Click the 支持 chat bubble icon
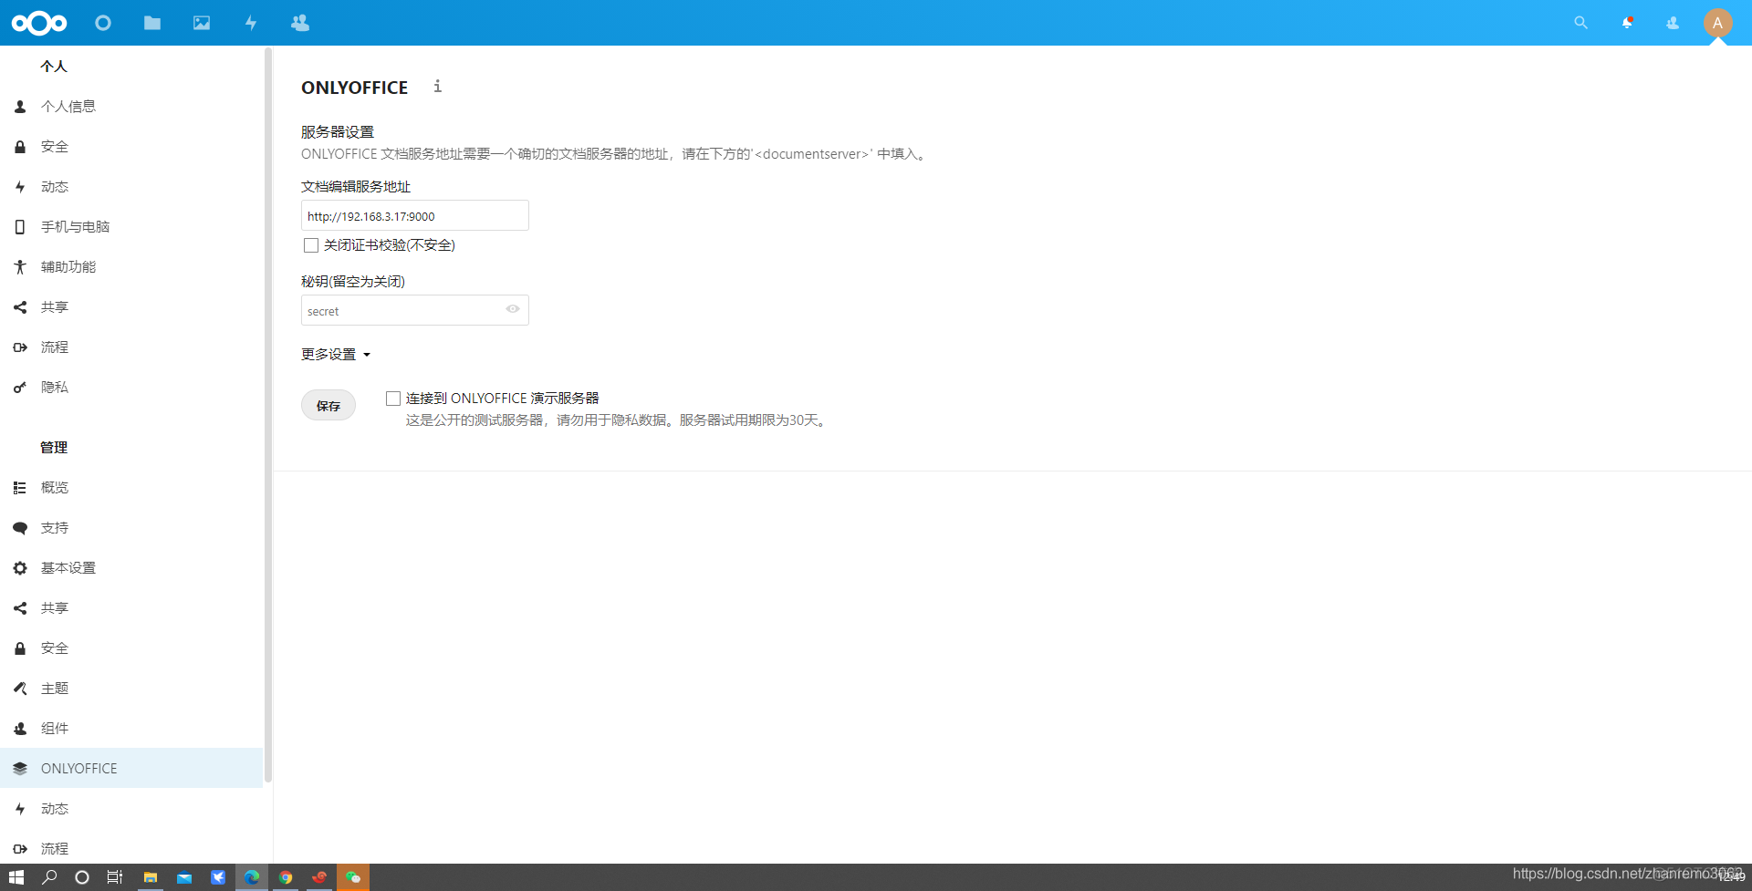1752x891 pixels. point(20,528)
